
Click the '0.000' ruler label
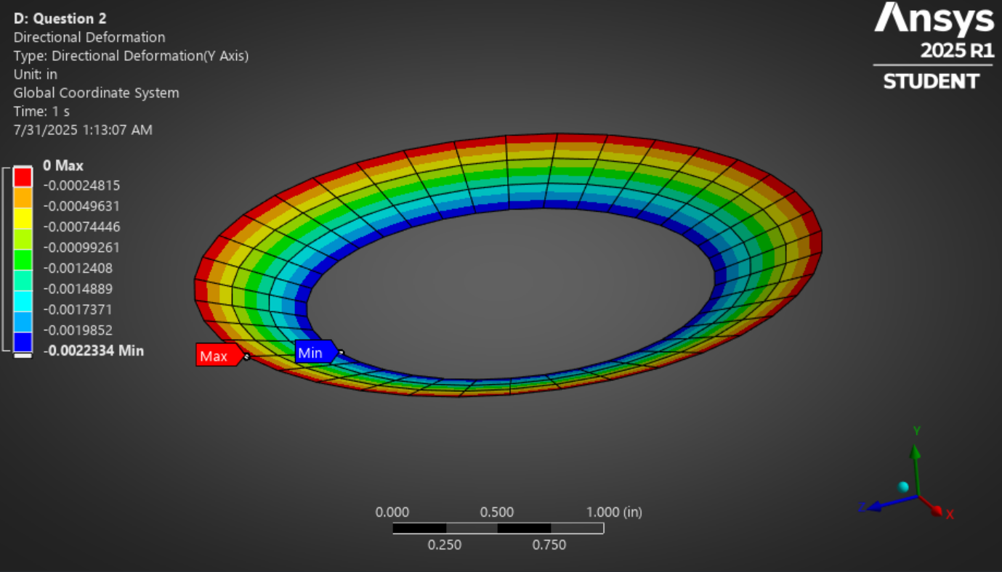[392, 512]
